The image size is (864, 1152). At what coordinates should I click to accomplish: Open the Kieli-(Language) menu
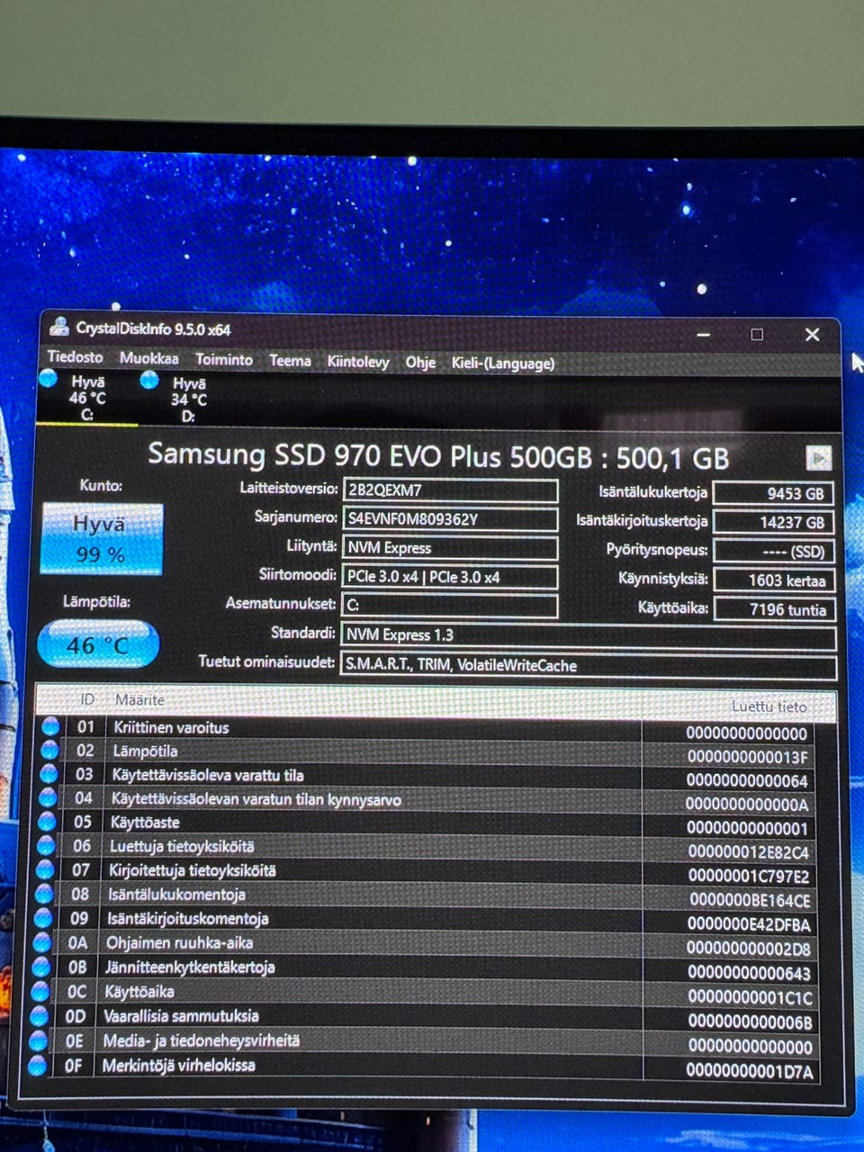503,364
